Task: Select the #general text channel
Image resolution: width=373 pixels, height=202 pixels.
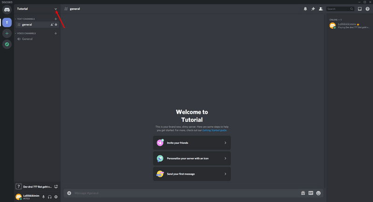Action: click(37, 25)
